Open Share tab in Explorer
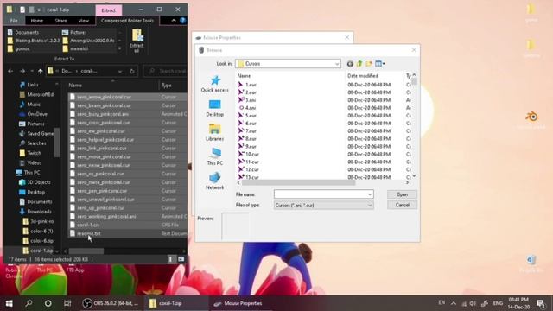 pyautogui.click(x=60, y=21)
